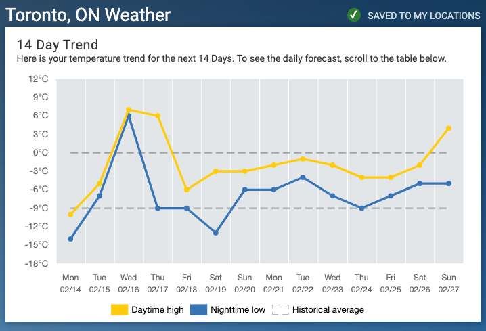Toggle the Historical average dashed legend box

(280, 309)
